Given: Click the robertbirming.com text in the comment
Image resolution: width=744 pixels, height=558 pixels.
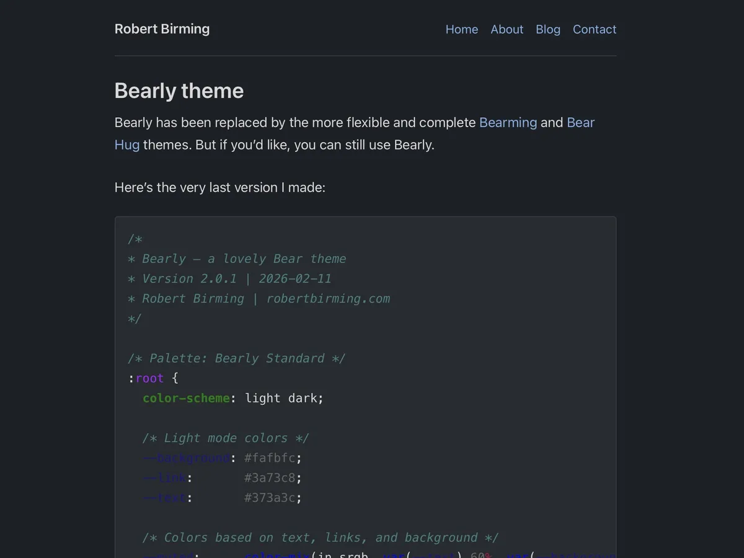Looking at the screenshot, I should pyautogui.click(x=328, y=298).
